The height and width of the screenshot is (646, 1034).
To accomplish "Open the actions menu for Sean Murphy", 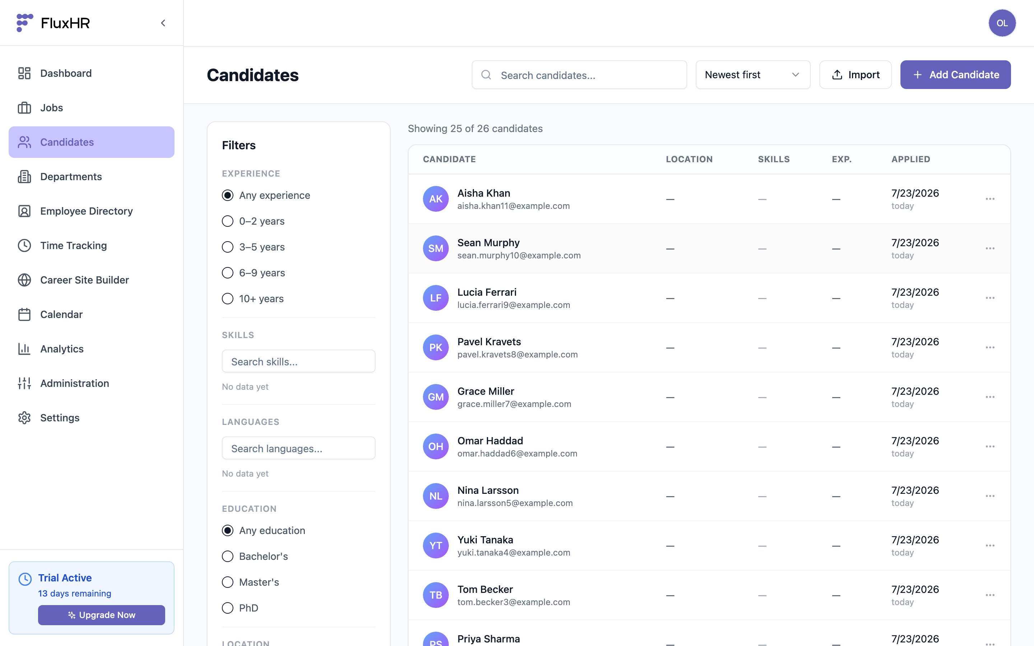I will coord(990,248).
